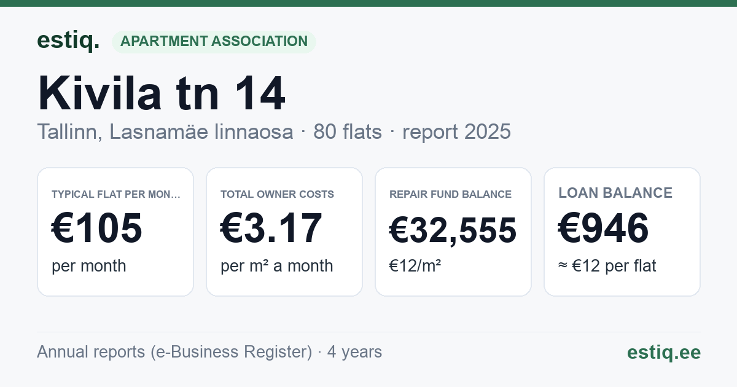Image resolution: width=737 pixels, height=387 pixels.
Task: Open the Total owner costs card
Action: click(284, 232)
